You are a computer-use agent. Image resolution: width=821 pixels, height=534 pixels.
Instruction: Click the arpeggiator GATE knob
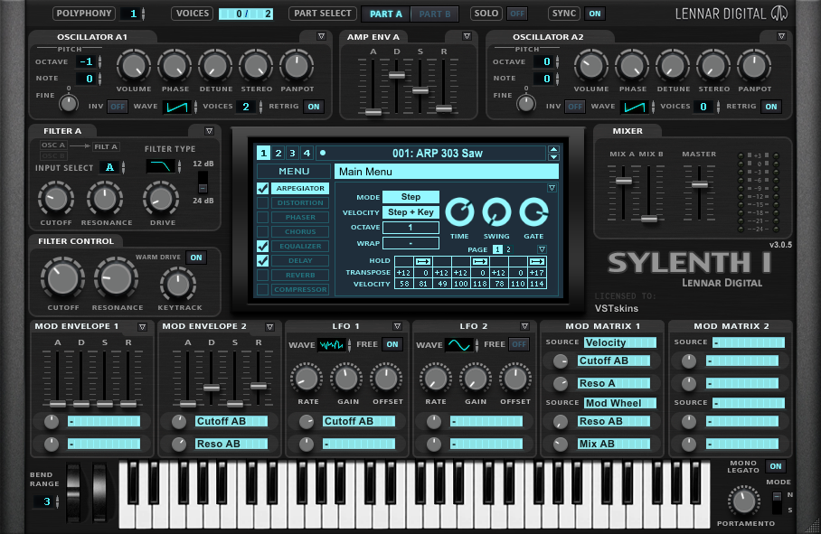tap(533, 212)
